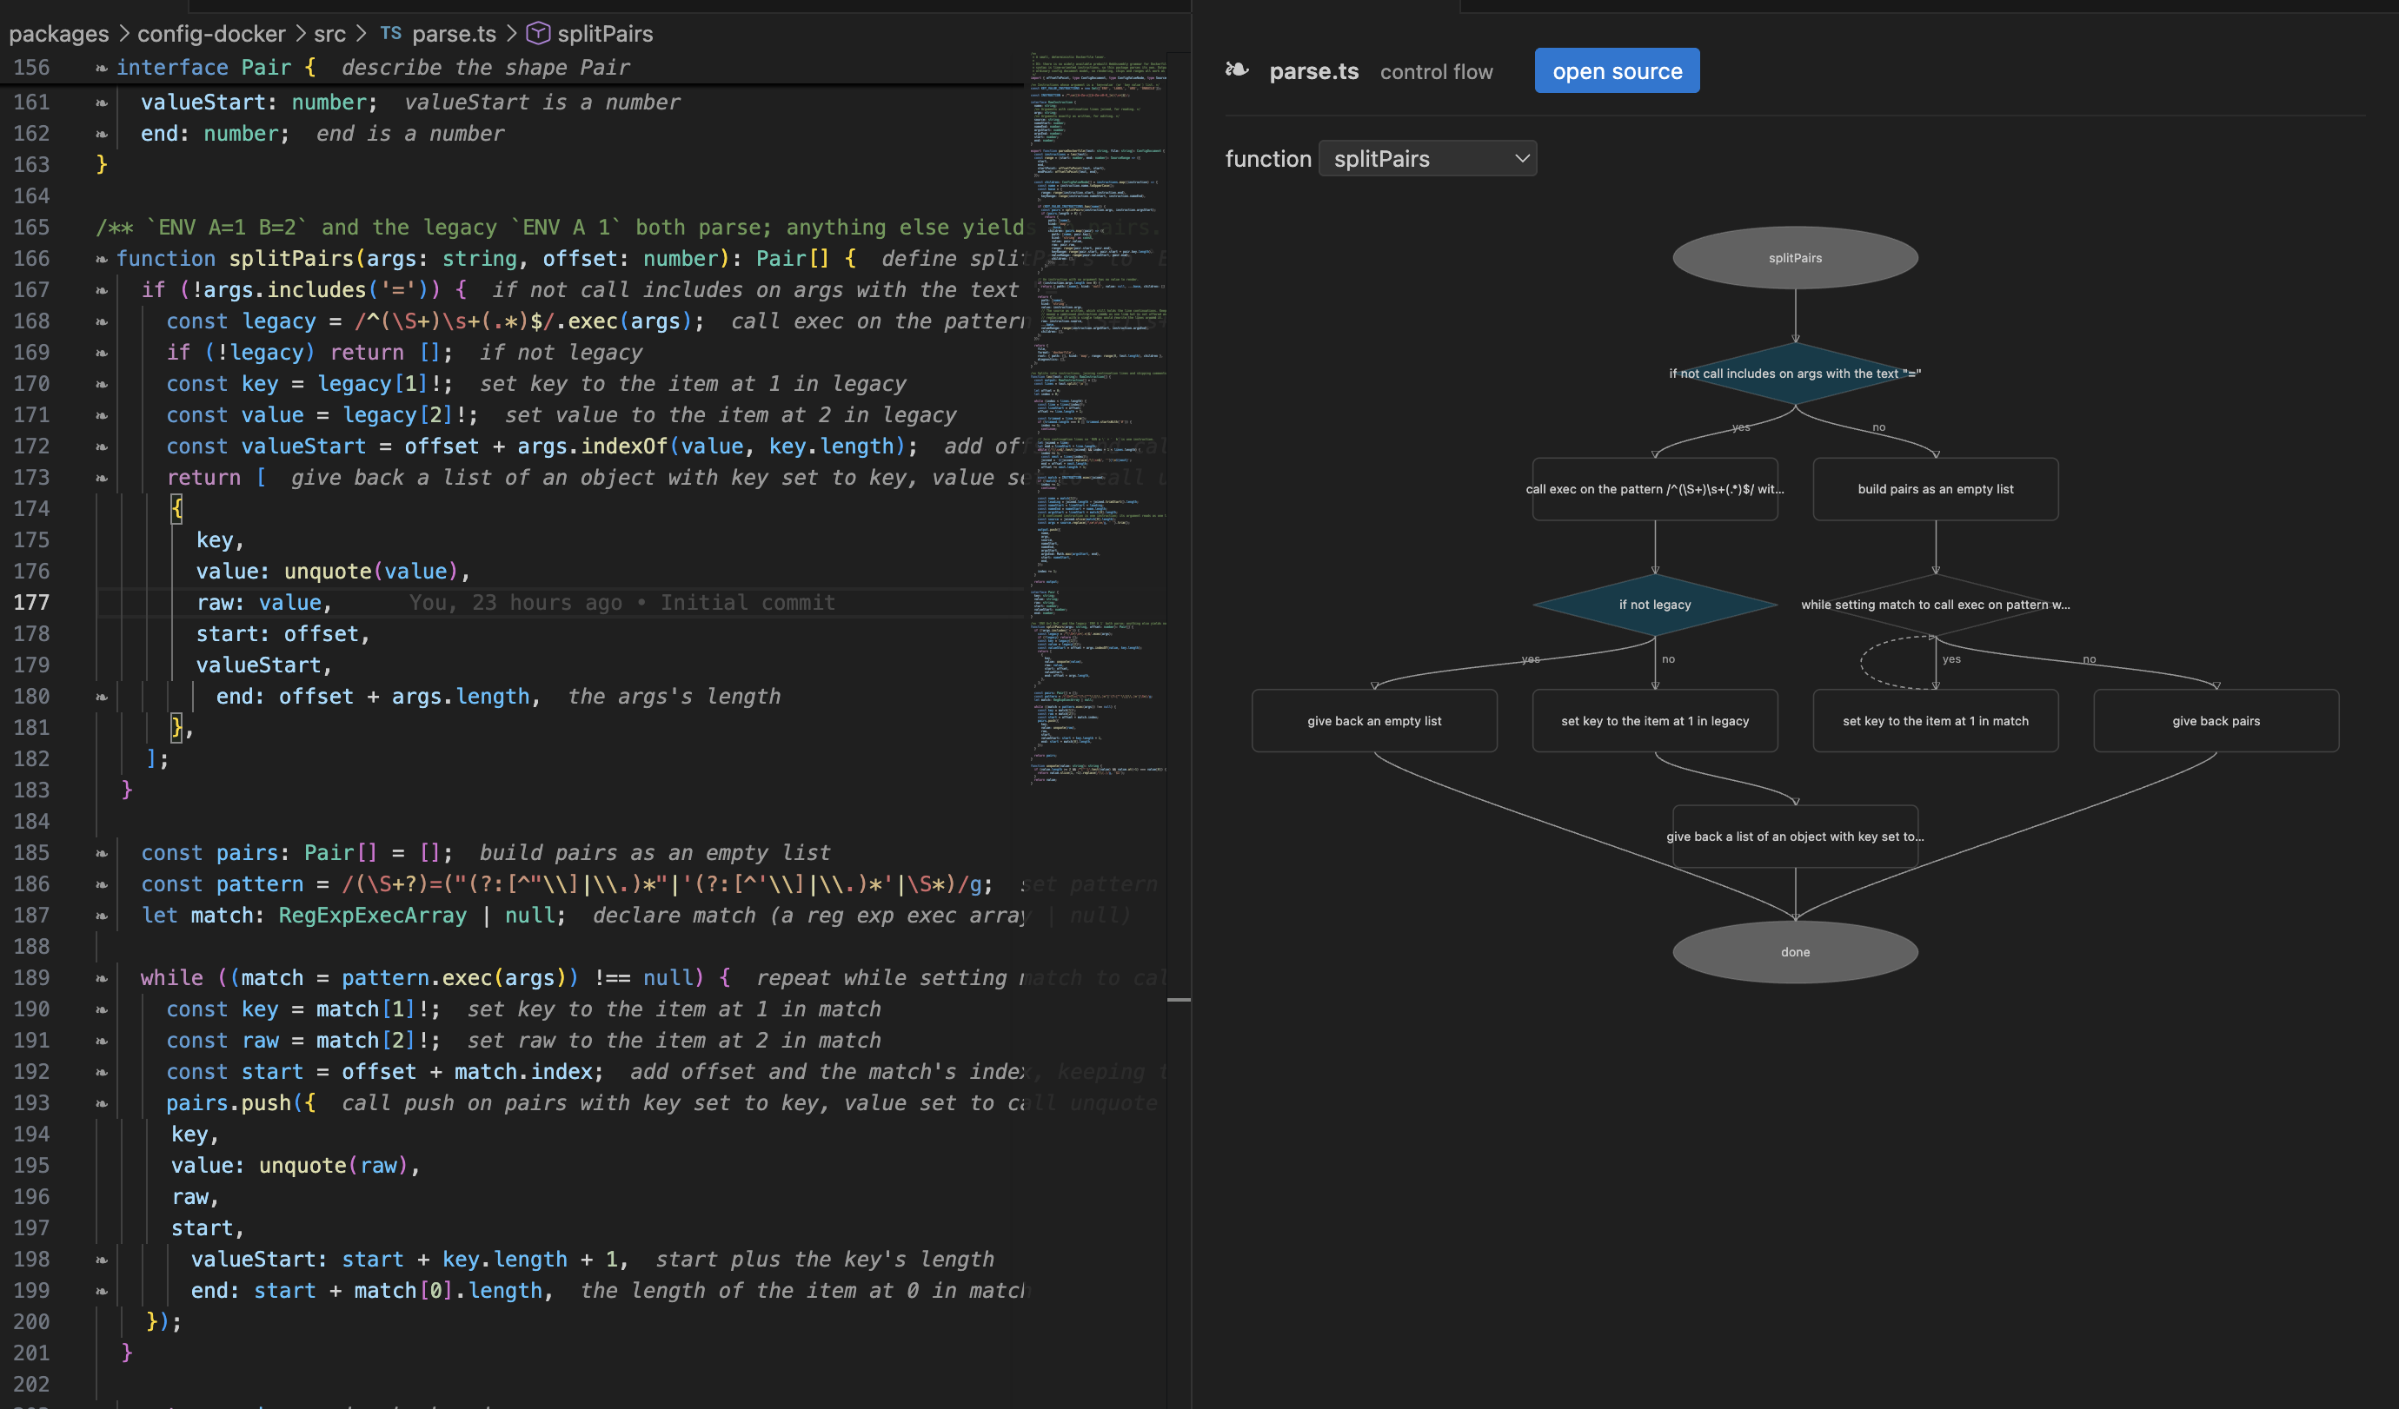Click the leaf annotation icon on line 161
The height and width of the screenshot is (1409, 2399).
102,103
